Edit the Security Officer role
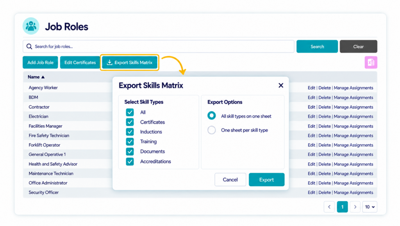400x226 pixels. [x=311, y=192]
